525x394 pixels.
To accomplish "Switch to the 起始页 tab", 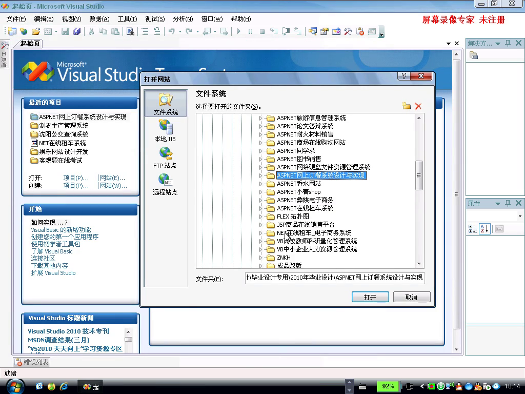I will pos(30,43).
